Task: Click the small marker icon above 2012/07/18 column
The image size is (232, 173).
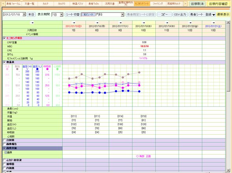Action: click(144, 23)
